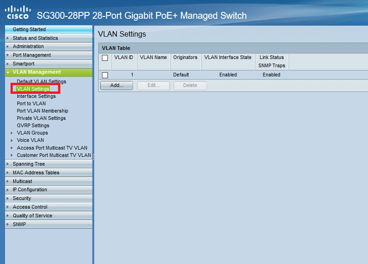Image resolution: width=368 pixels, height=264 pixels.
Task: Expand the Access Control arrow
Action: 8,207
